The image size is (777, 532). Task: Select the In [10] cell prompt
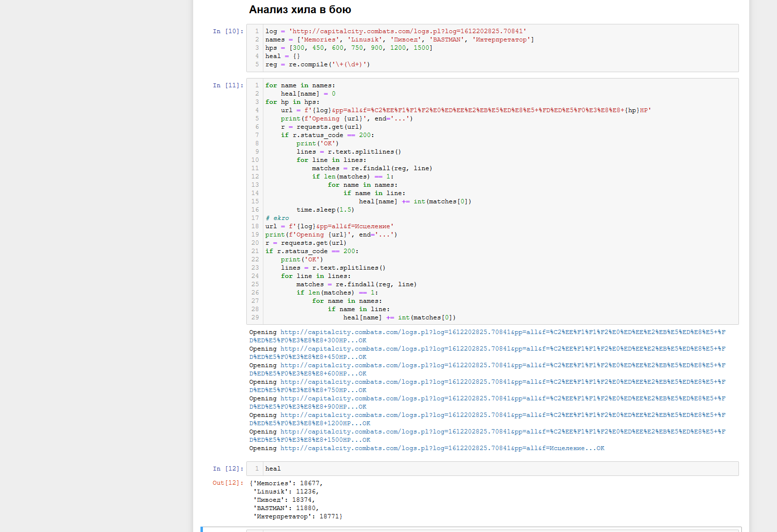click(x=228, y=31)
